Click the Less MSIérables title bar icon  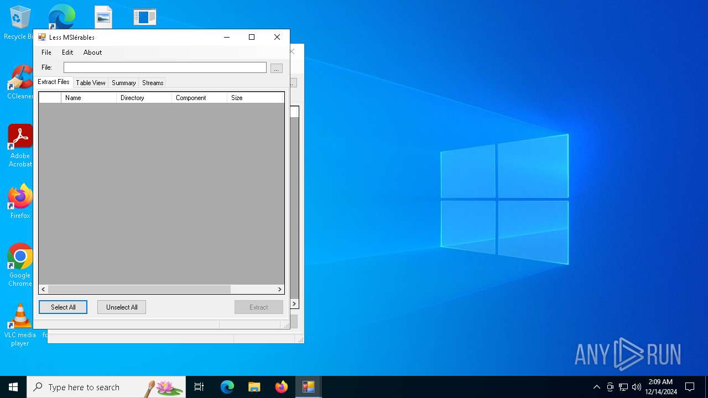[x=42, y=37]
